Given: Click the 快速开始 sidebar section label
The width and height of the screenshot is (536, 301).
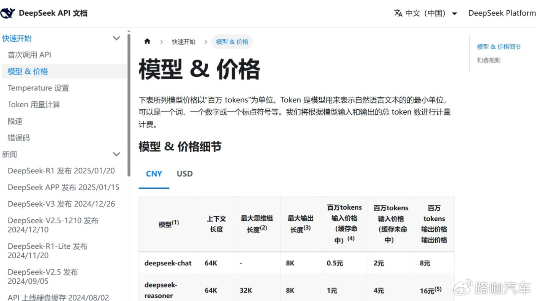Looking at the screenshot, I should 17,38.
